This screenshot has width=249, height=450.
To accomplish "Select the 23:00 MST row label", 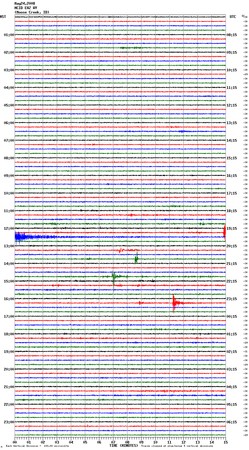I will 9,422.
